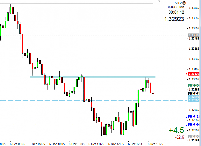Click the 1.32765 price scale value
This screenshot has height=146, width=201.
(x=194, y=110)
